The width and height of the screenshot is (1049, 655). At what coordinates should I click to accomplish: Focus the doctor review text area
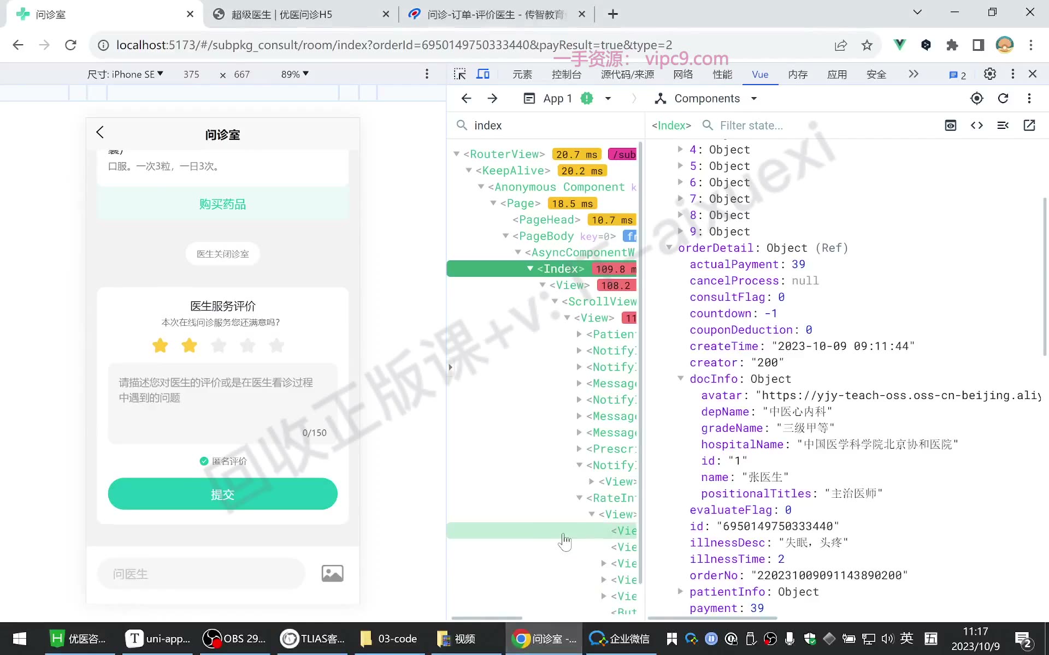(x=223, y=403)
